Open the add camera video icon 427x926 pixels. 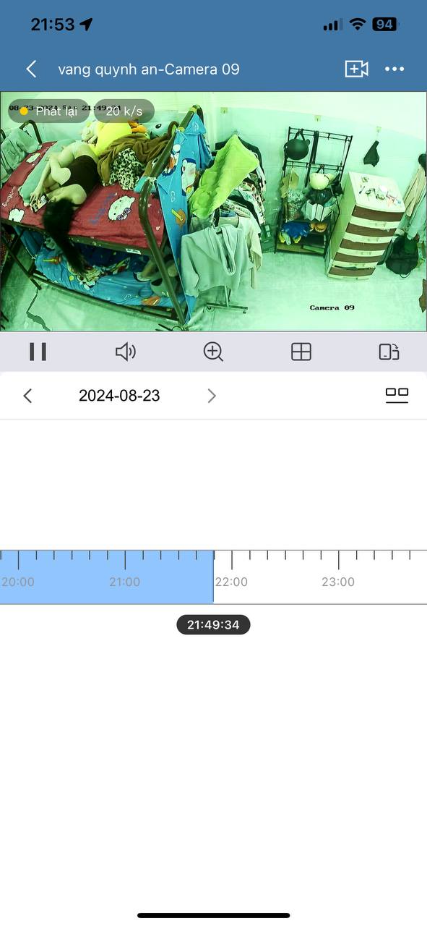point(356,69)
